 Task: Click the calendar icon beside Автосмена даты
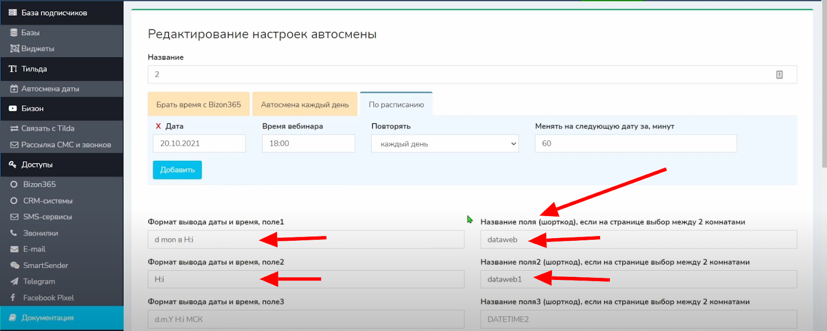[x=14, y=89]
